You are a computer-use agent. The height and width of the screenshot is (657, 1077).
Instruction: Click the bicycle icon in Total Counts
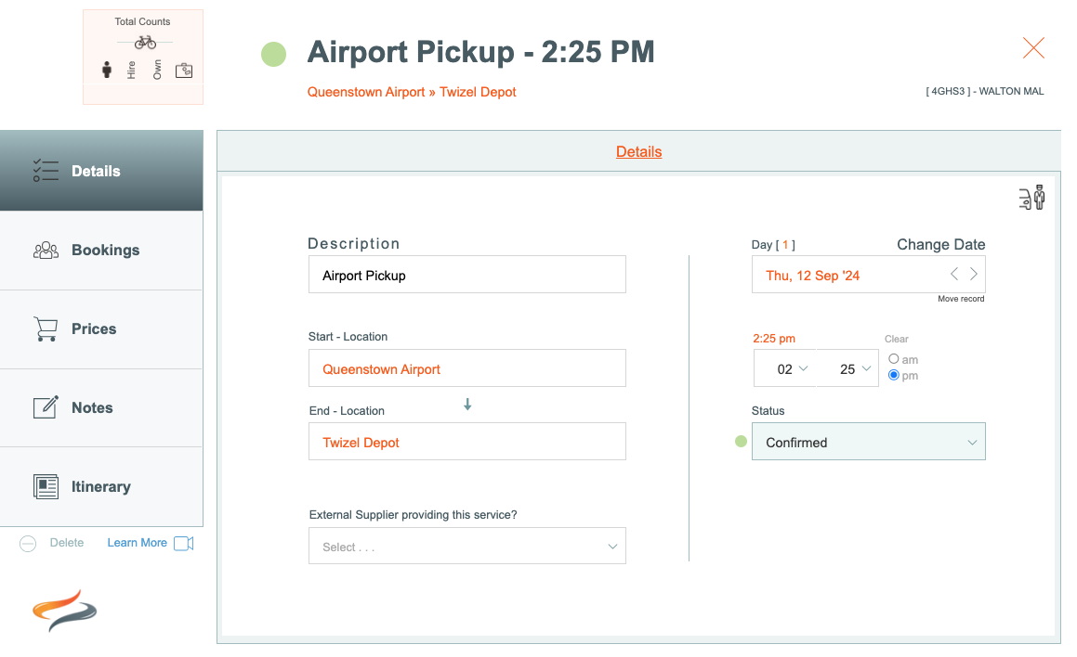point(145,43)
